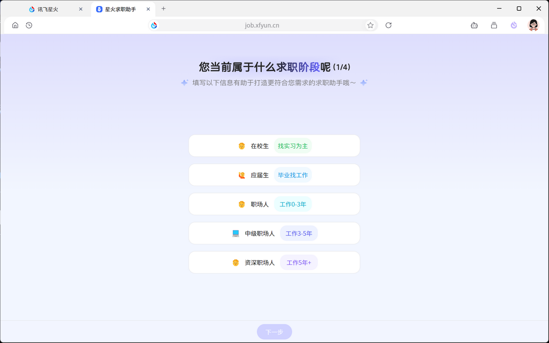Open the user profile avatar
Viewport: 549px width, 343px height.
(533, 25)
